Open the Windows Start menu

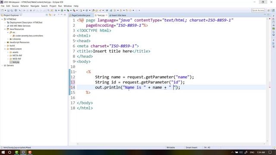[x=3, y=152]
